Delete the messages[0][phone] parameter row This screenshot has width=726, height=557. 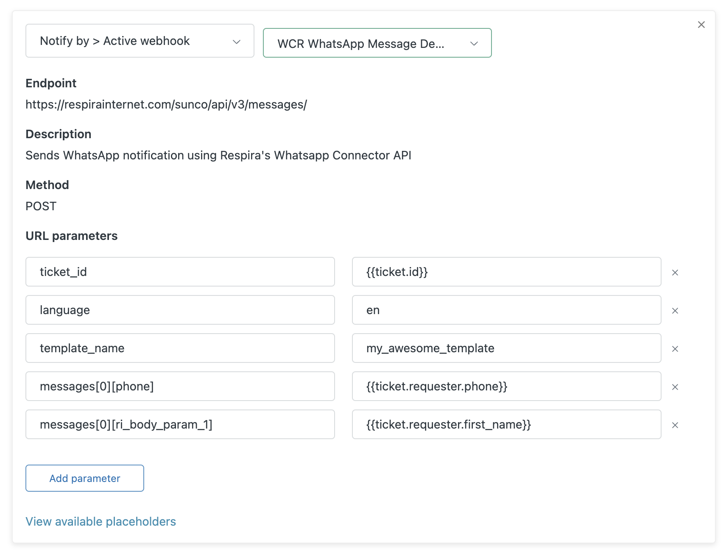675,387
